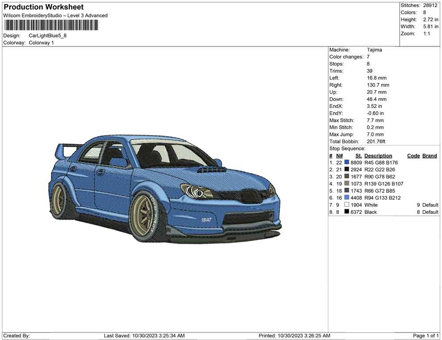The width and height of the screenshot is (442, 340).
Task: Click the Tajima machine value
Action: click(374, 50)
